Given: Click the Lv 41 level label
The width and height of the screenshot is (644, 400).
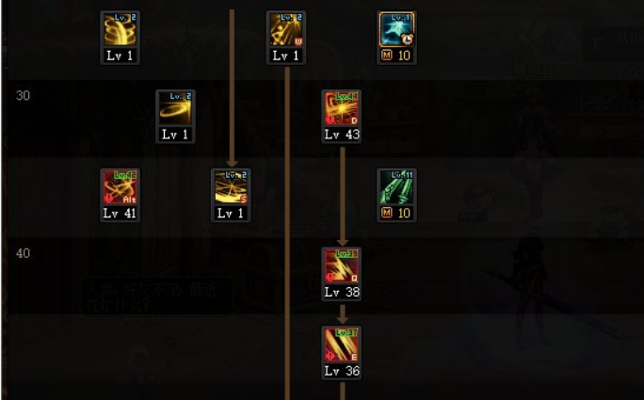Looking at the screenshot, I should [x=120, y=213].
